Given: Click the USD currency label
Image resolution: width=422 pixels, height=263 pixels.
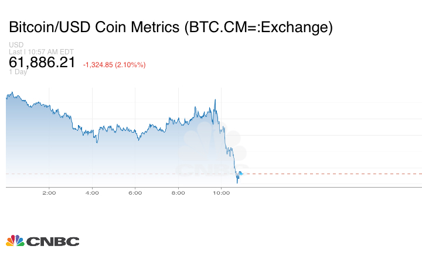Looking at the screenshot, I should [16, 45].
